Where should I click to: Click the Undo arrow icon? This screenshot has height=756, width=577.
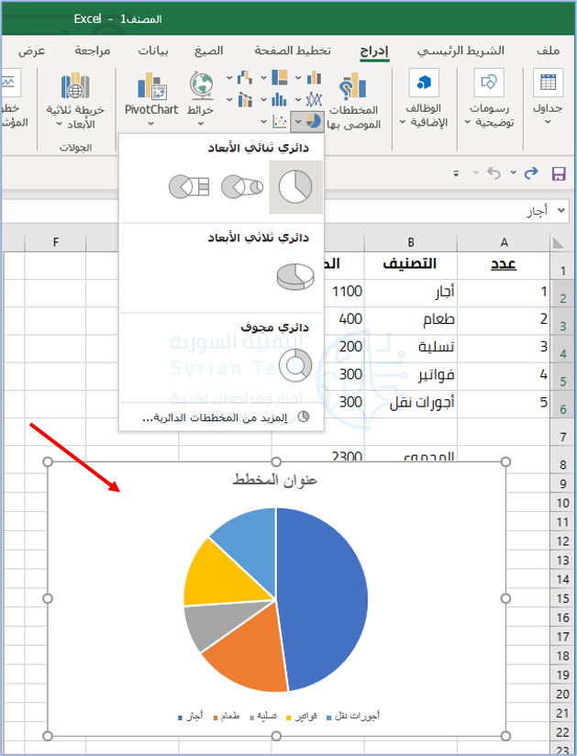pyautogui.click(x=494, y=172)
